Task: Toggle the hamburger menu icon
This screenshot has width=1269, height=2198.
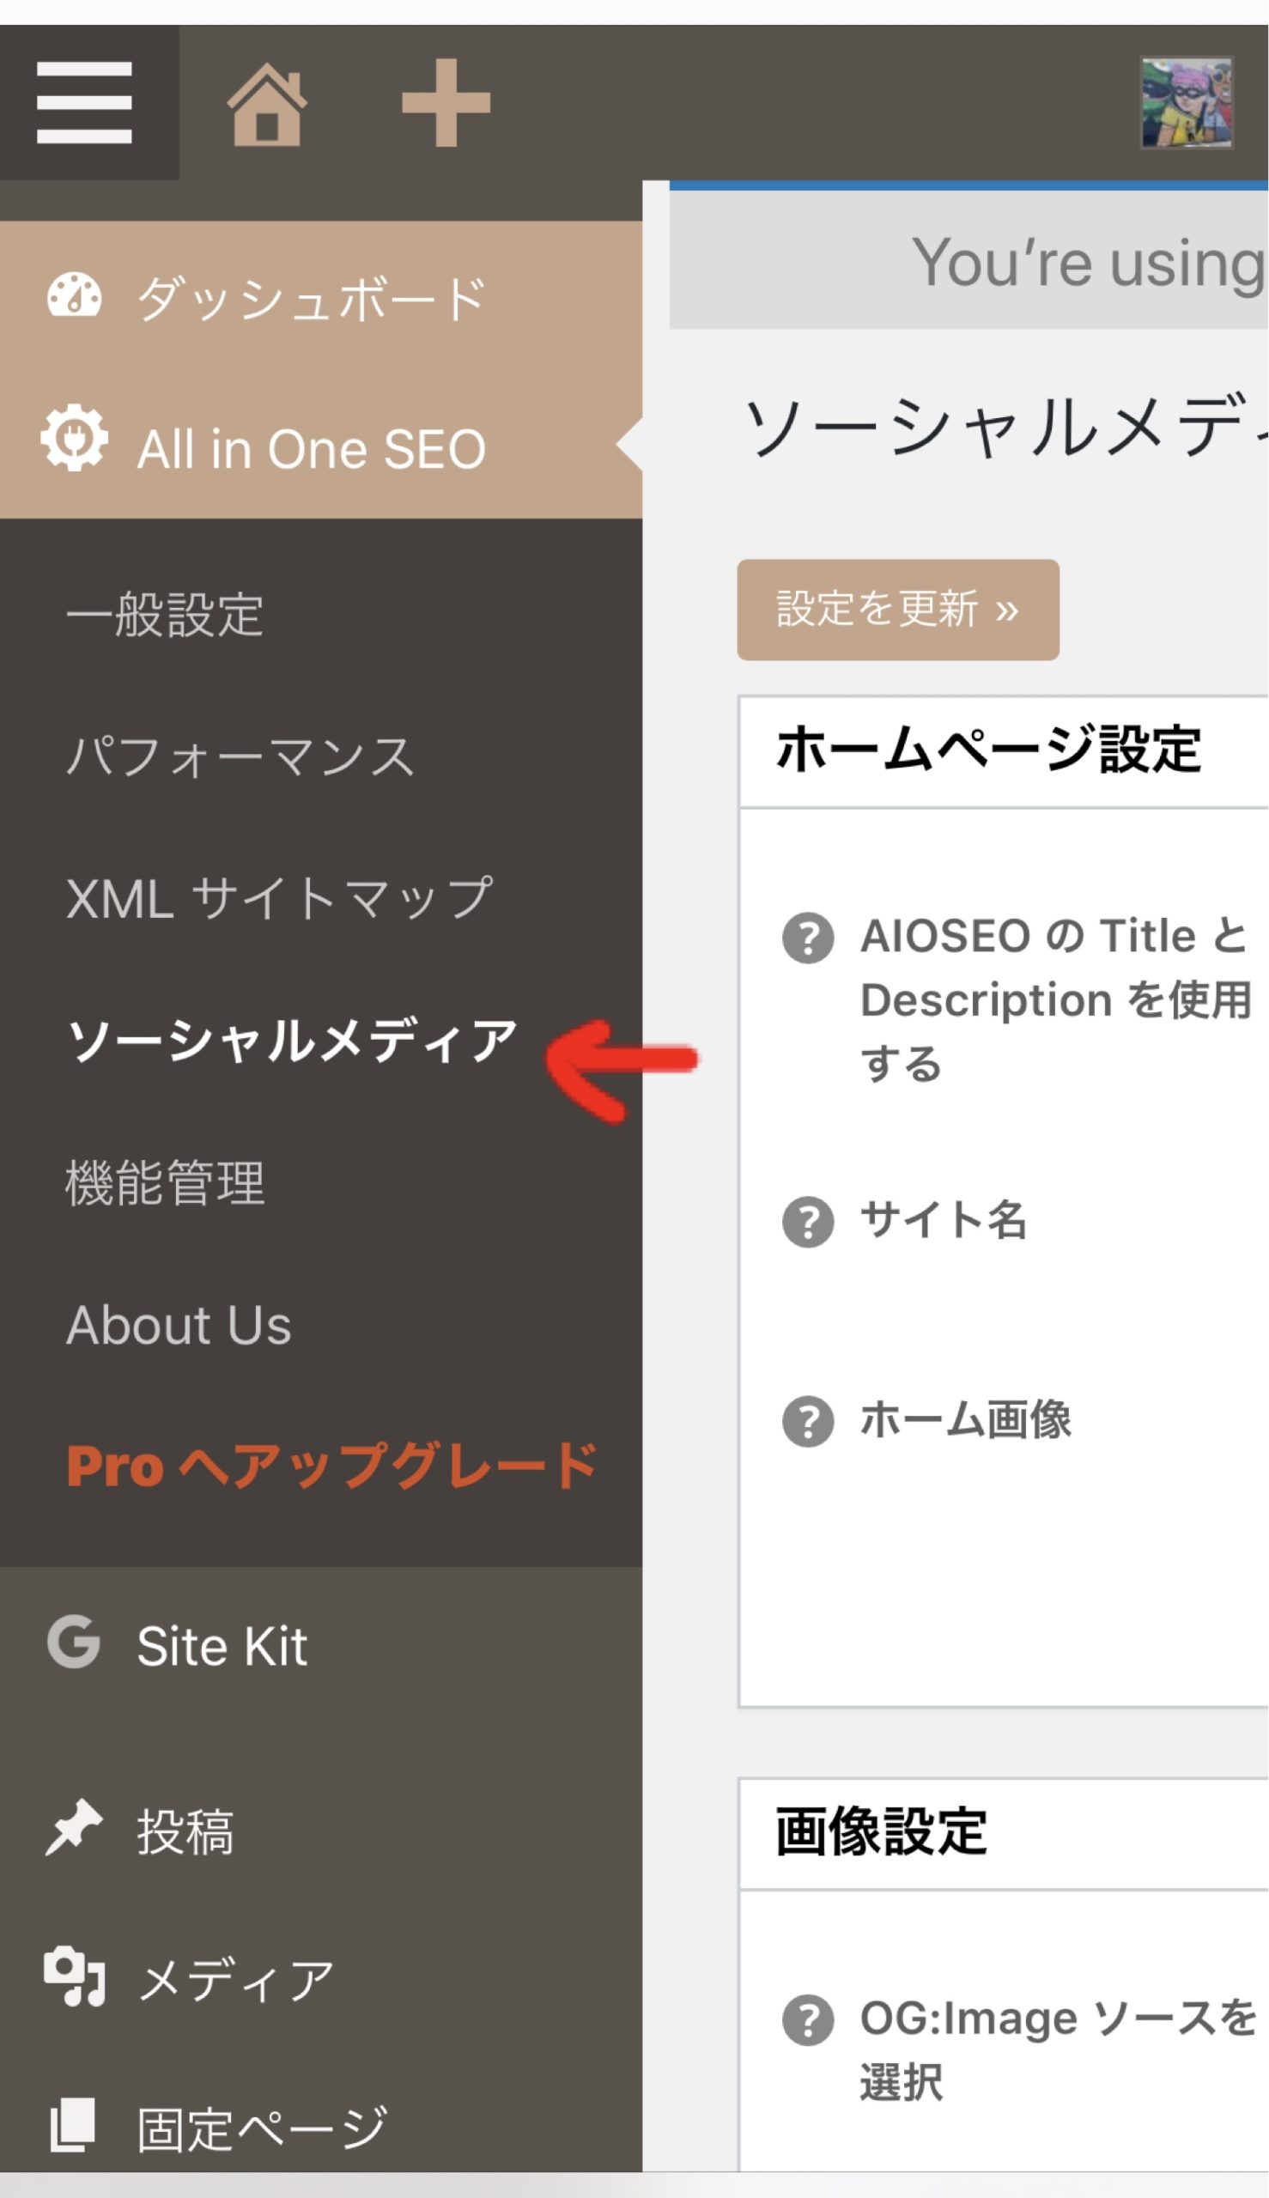Action: click(84, 102)
